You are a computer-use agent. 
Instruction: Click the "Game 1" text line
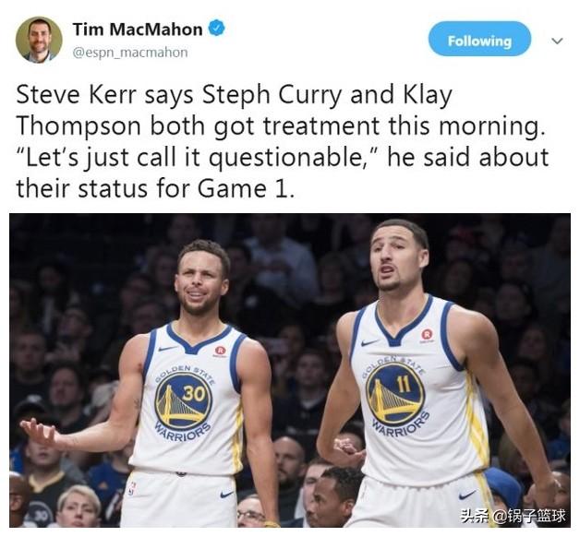155,188
